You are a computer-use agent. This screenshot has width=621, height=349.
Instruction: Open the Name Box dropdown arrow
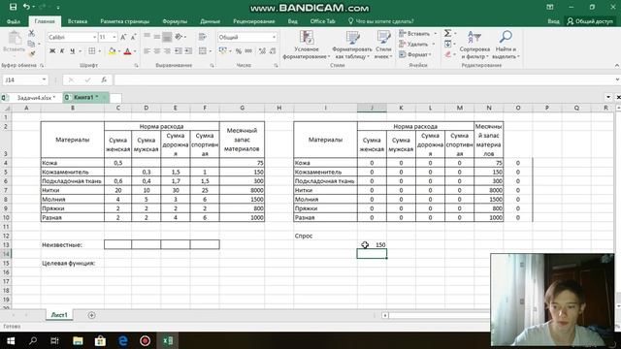coord(44,79)
